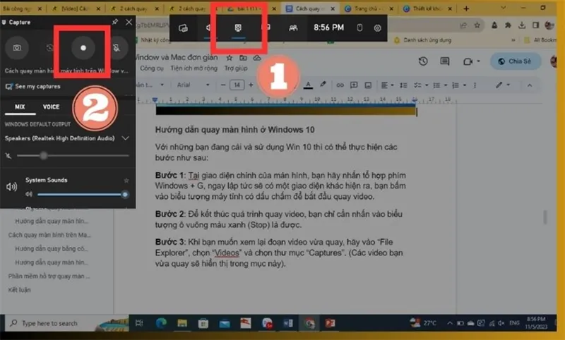Choose text color in Docs toolbar

[x=308, y=85]
